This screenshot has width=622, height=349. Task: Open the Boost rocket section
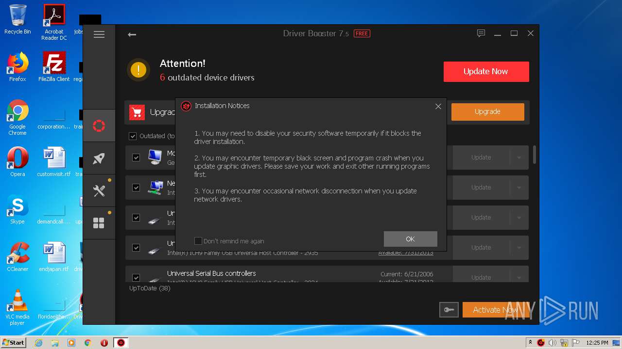click(99, 158)
